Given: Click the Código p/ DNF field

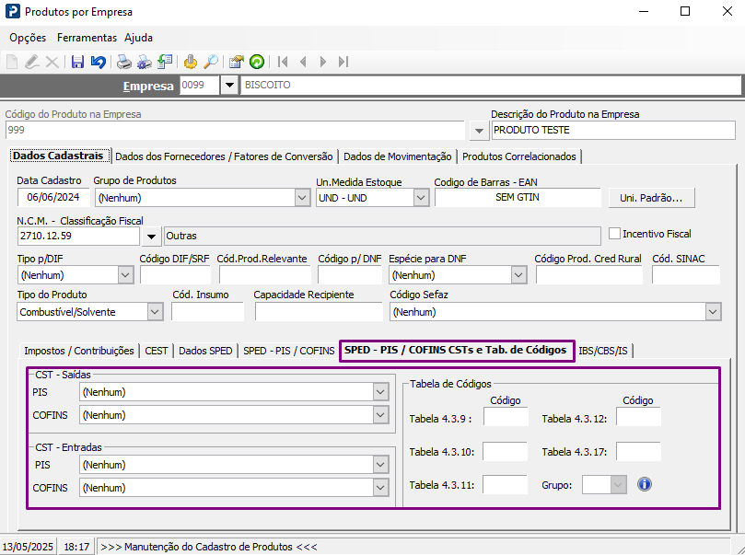Looking at the screenshot, I should point(350,275).
